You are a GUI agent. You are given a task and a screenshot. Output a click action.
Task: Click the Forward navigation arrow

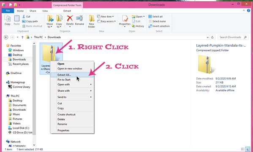point(12,37)
